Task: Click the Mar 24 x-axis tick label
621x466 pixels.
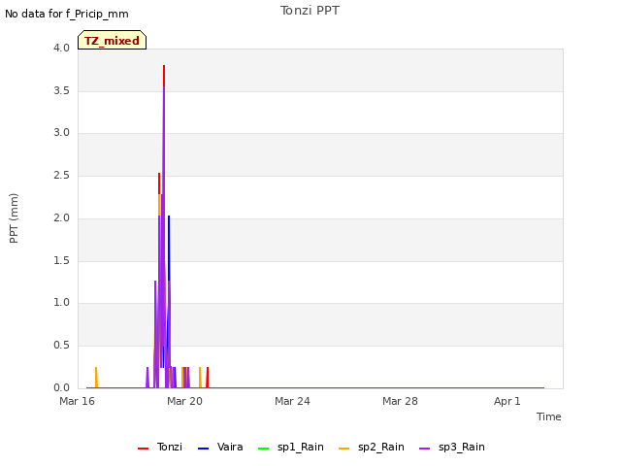Action: (x=292, y=401)
